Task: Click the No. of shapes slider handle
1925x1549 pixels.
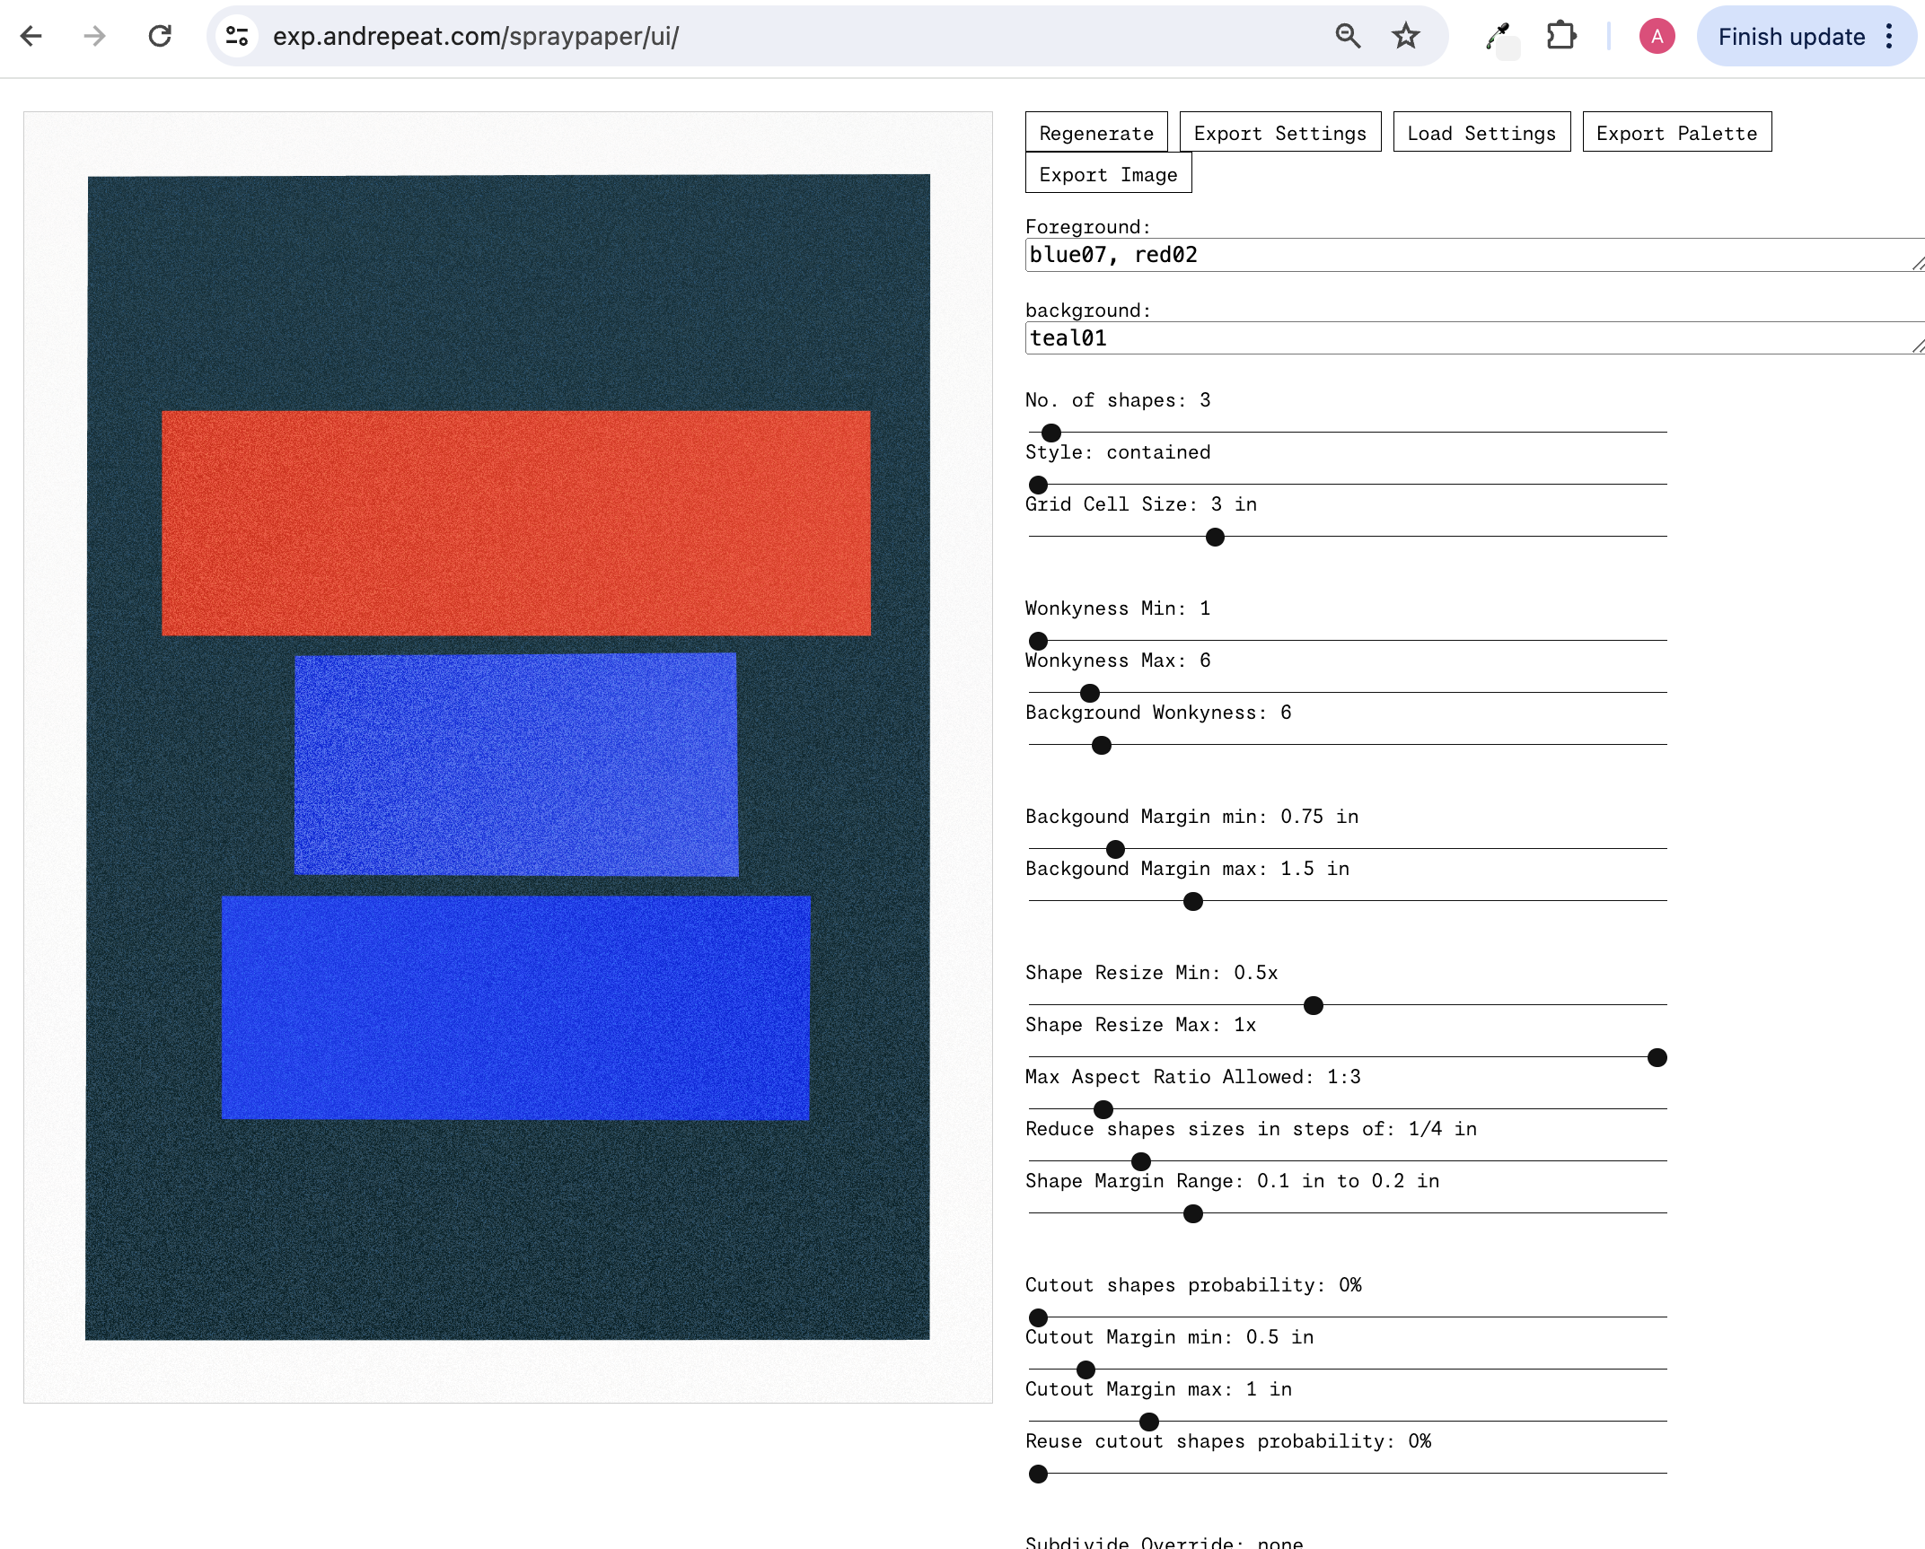Action: 1051,433
